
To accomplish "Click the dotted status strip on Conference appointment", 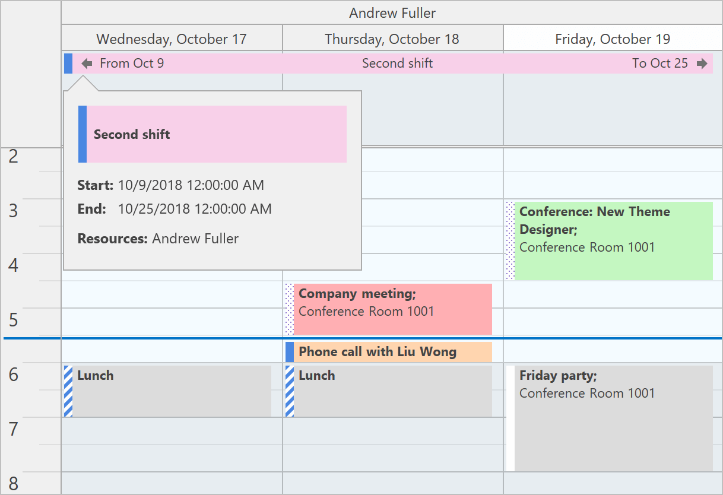I will click(510, 240).
